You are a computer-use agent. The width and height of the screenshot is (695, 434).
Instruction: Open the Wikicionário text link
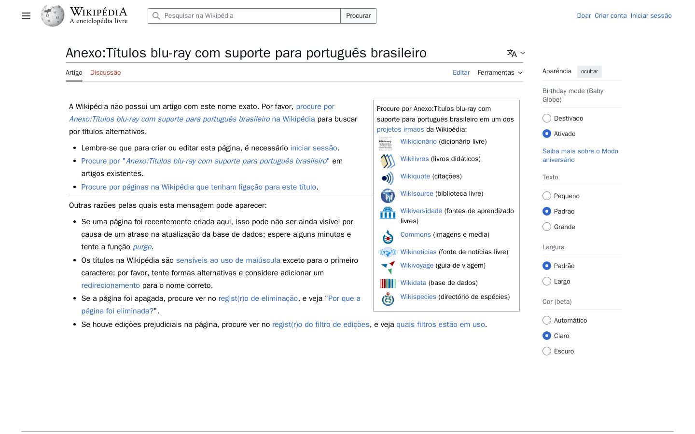coord(418,142)
